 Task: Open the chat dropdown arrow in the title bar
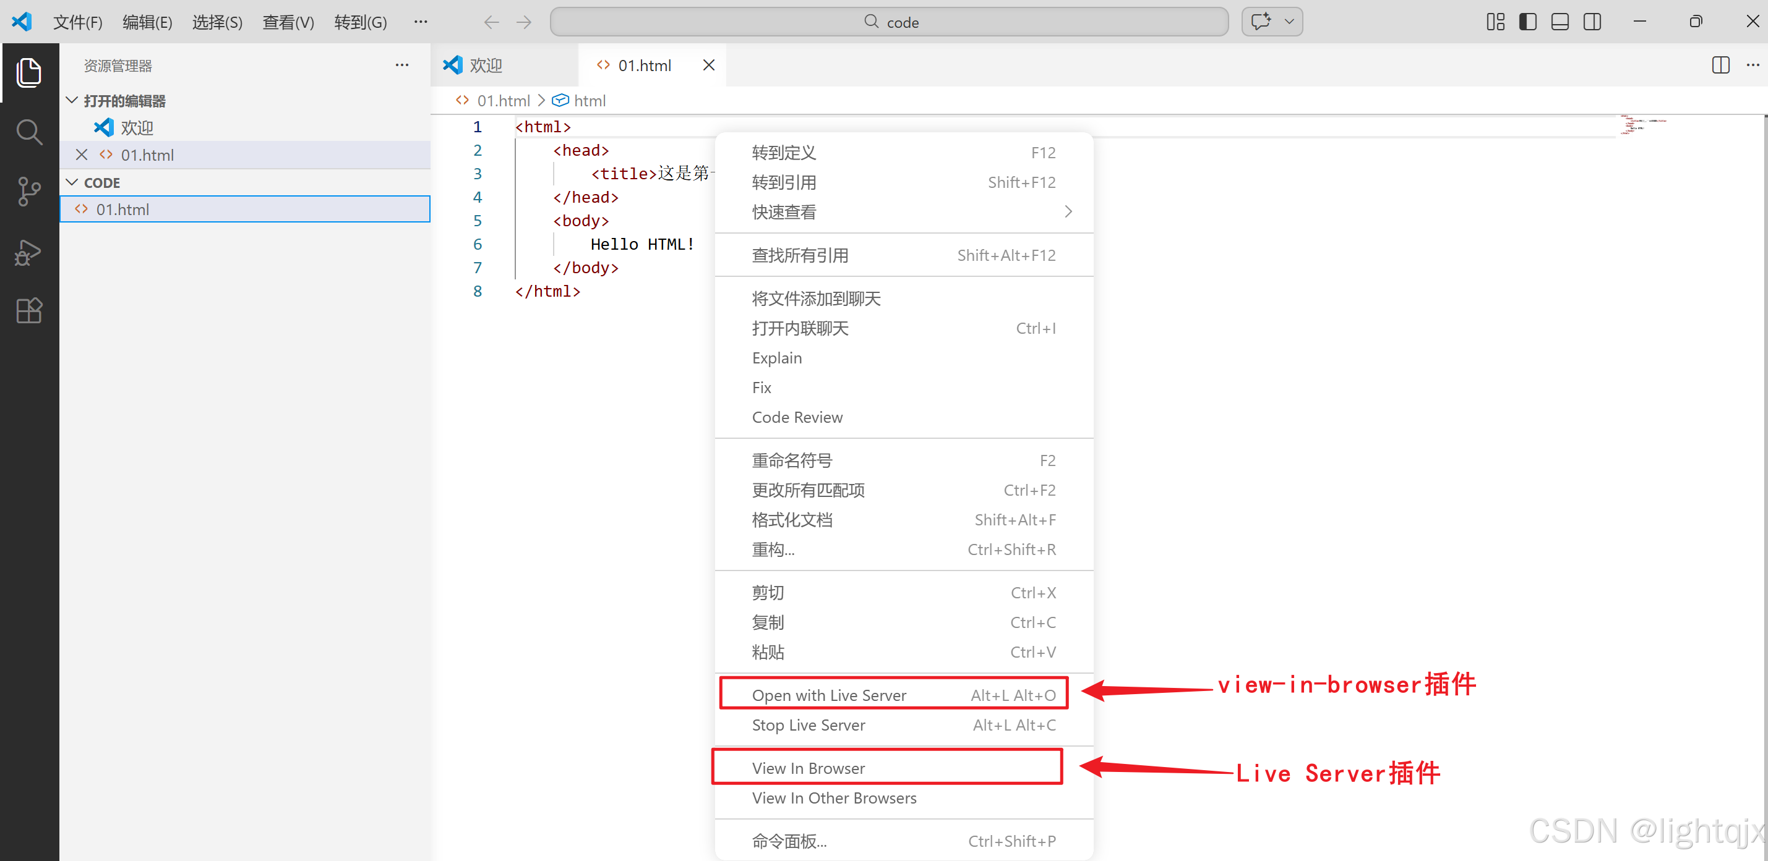(1289, 22)
